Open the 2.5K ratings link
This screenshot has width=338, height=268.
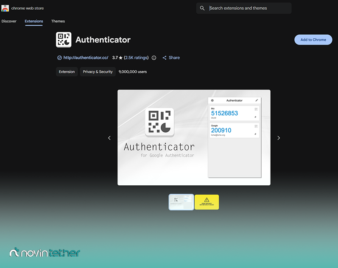pos(136,58)
